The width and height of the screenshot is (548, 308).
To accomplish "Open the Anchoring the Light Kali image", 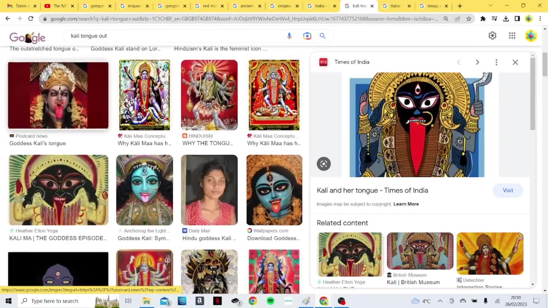I will pos(144,190).
